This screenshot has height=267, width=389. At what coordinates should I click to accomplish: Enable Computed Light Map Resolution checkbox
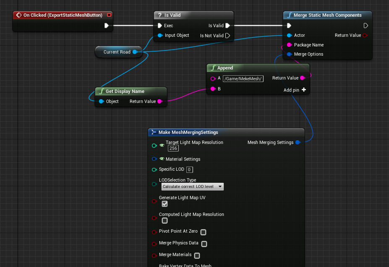click(164, 221)
